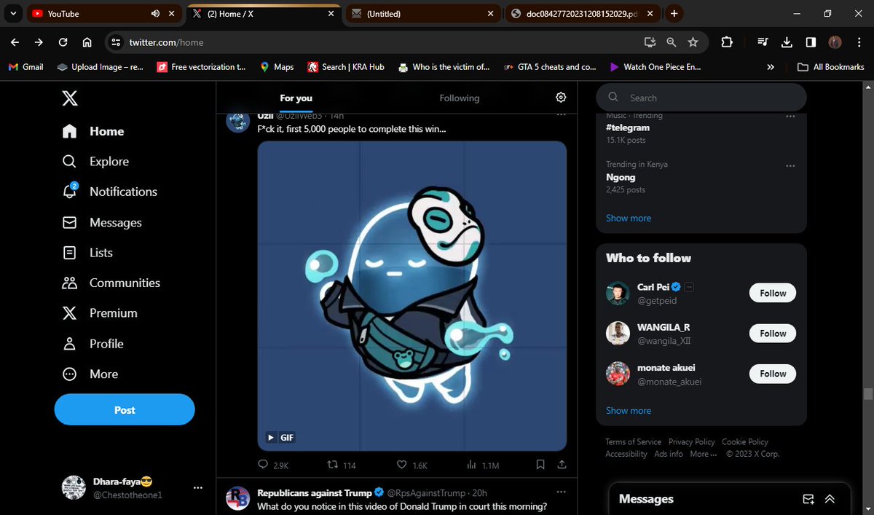Follow monate akuei
Screen dimensions: 874x515
point(773,374)
